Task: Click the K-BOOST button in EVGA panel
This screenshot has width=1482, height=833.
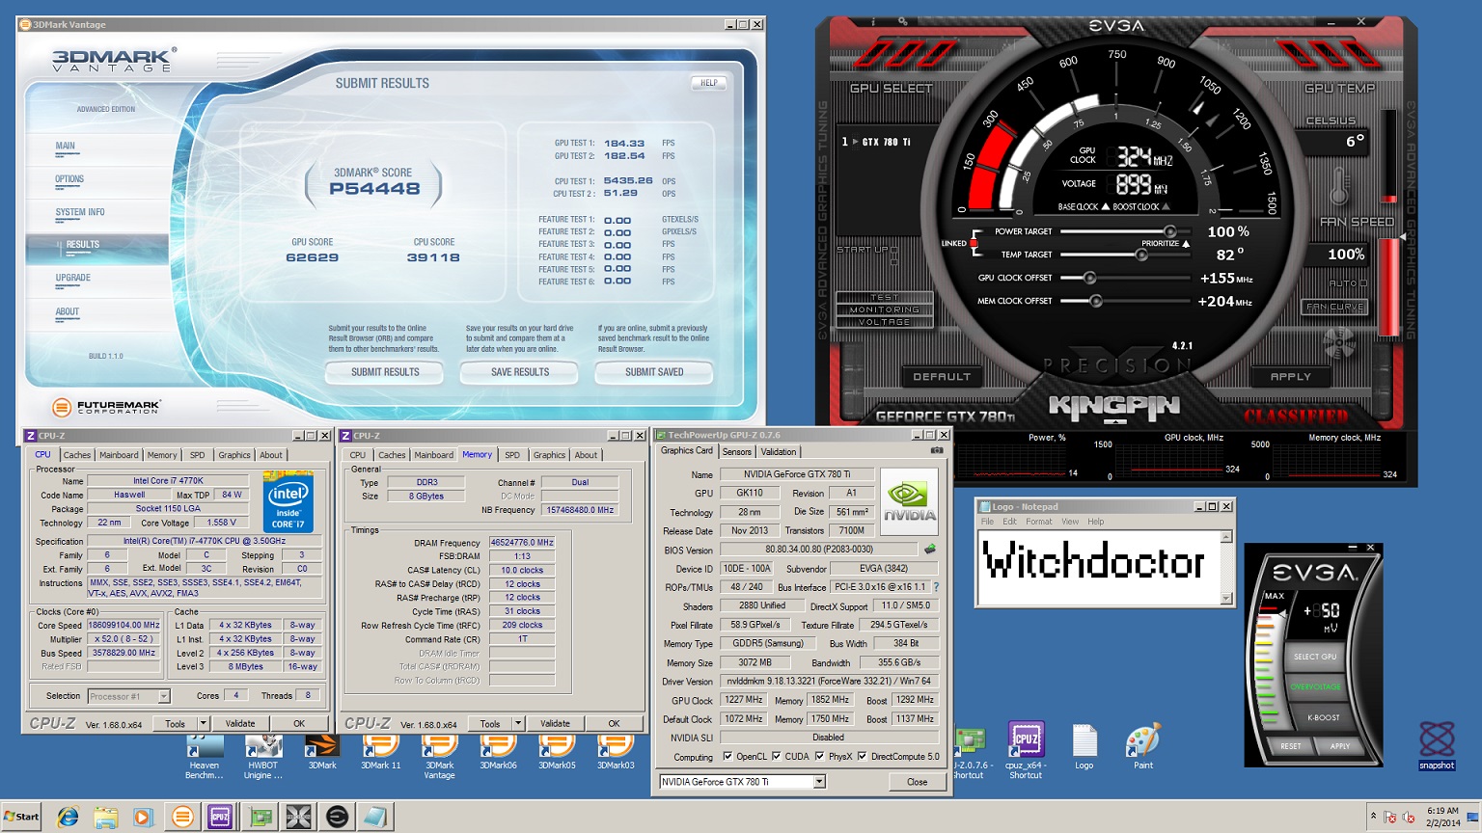Action: [x=1323, y=717]
